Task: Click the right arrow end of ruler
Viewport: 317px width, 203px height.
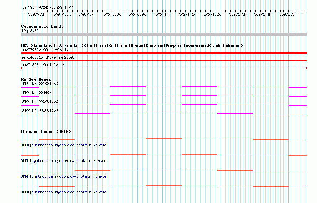Action: pos(306,11)
